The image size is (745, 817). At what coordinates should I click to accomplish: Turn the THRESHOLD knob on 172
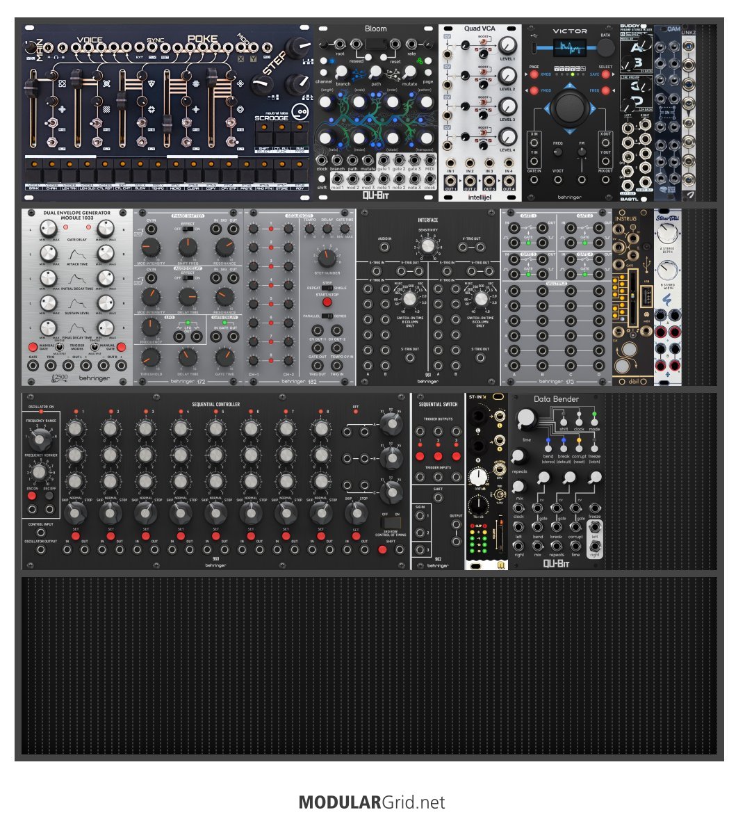[150, 358]
